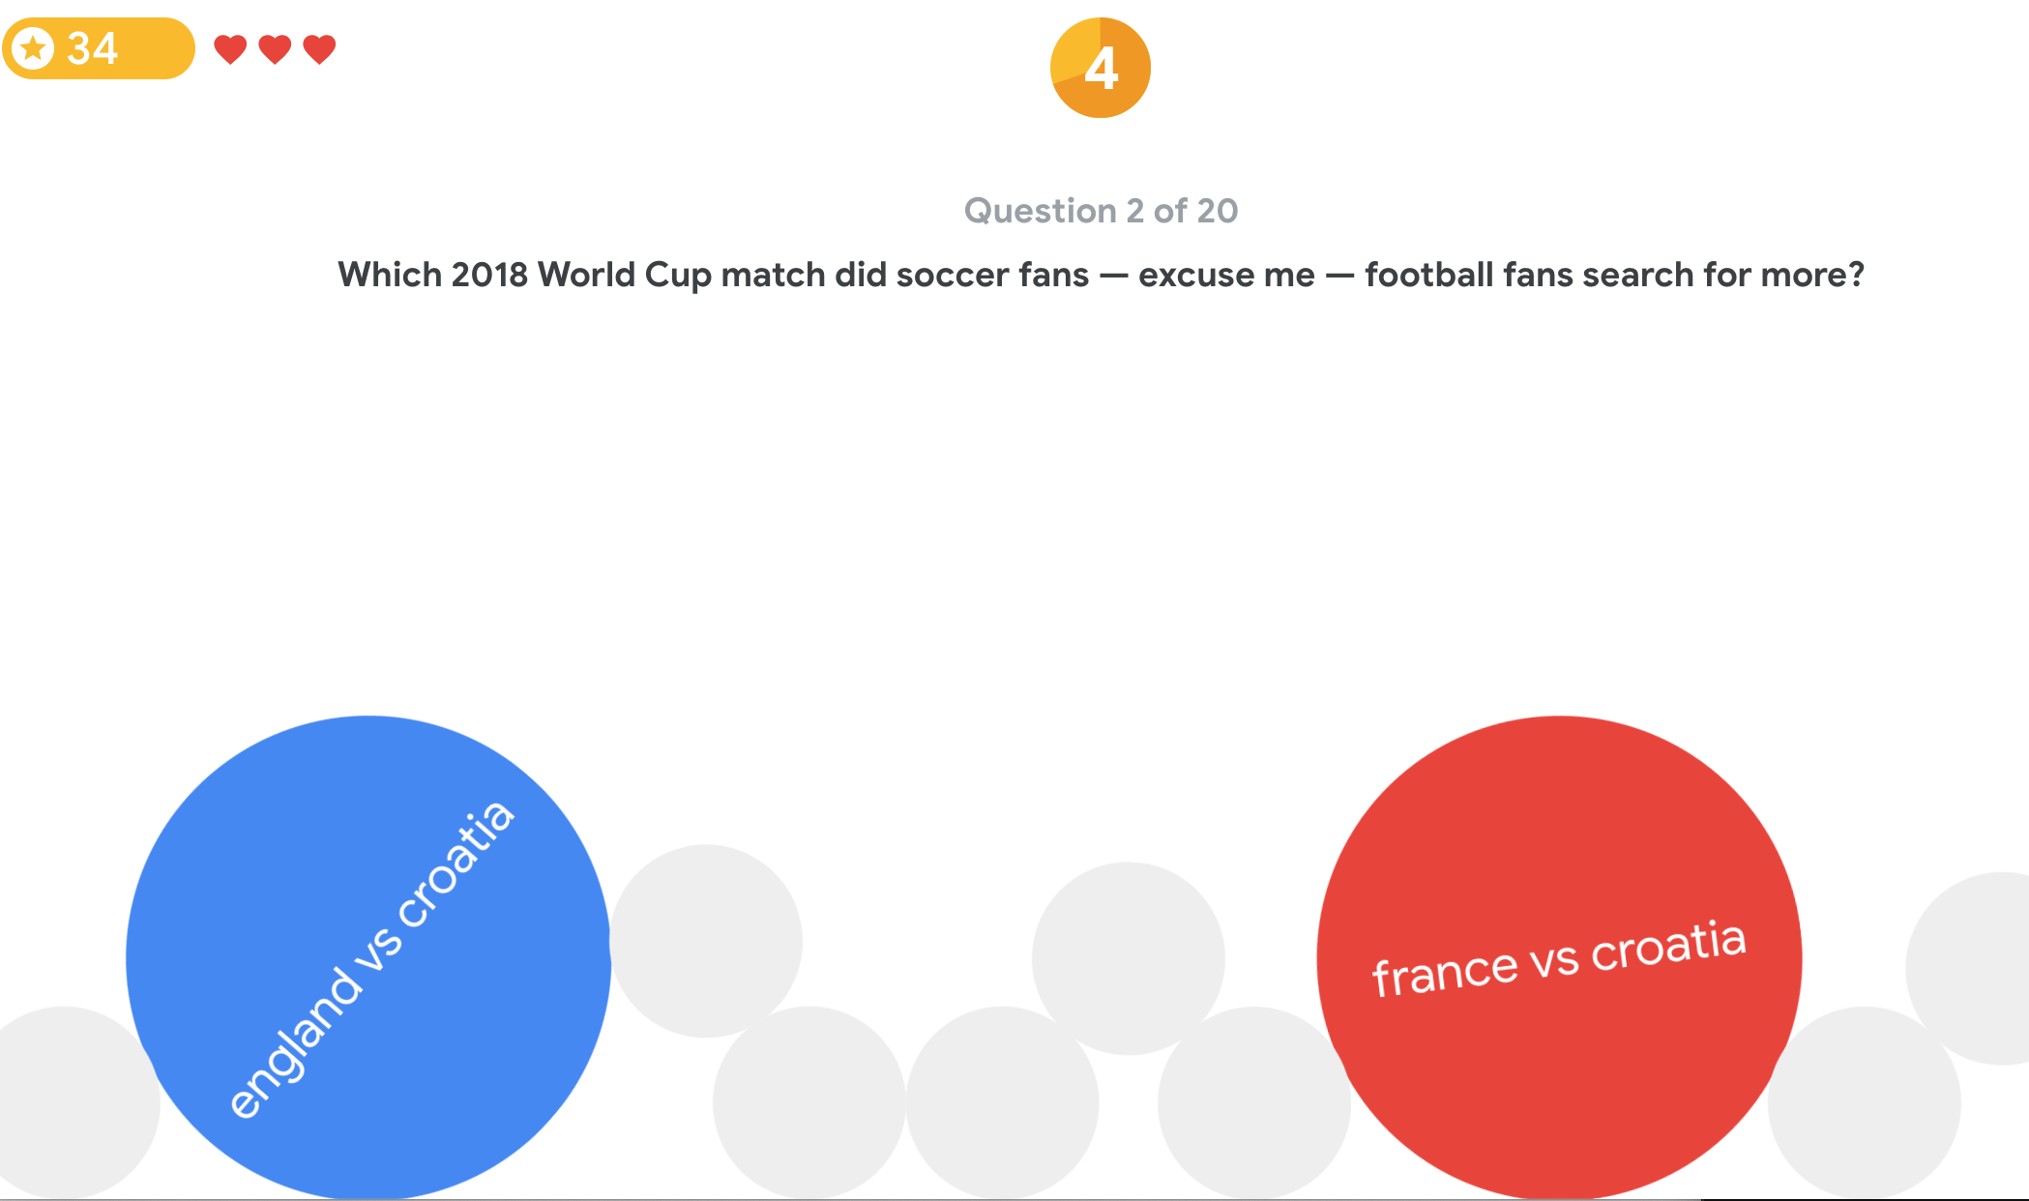Click the gray bubble beside the blue bubble

pos(707,941)
